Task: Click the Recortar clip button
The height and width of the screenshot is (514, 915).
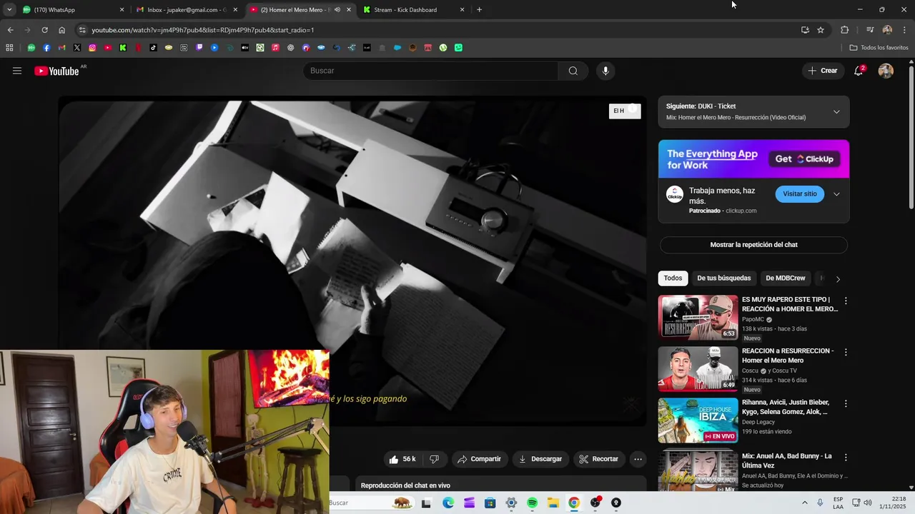Action: tap(599, 459)
